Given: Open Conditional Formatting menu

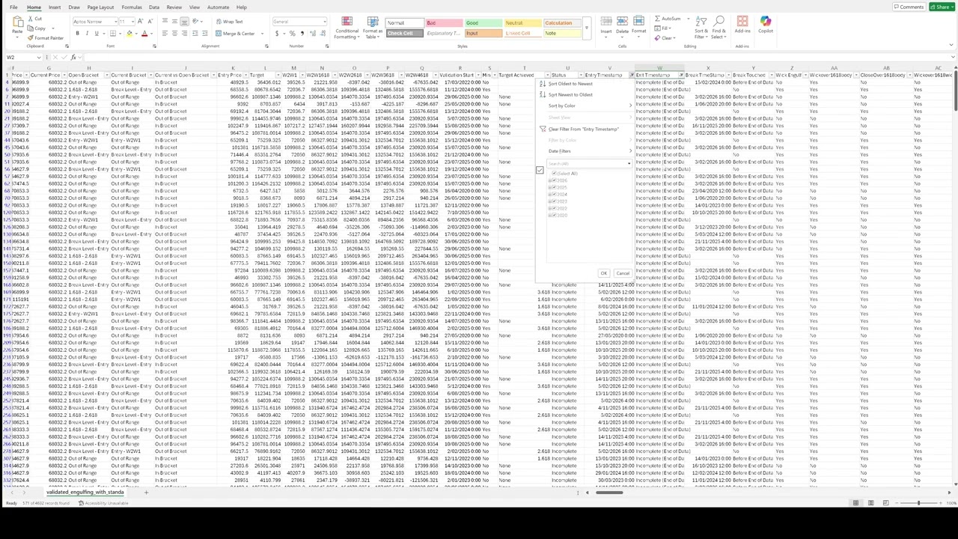Looking at the screenshot, I should [347, 28].
